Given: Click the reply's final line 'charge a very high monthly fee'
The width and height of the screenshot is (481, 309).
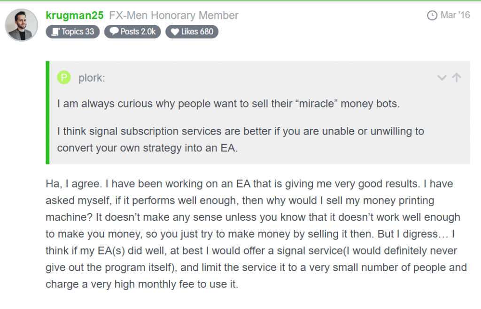Looking at the screenshot, I should point(142,284).
